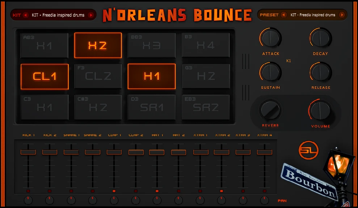The height and width of the screenshot is (208, 358).
Task: Click the SNARE 1 pan knob
Action: point(71,200)
